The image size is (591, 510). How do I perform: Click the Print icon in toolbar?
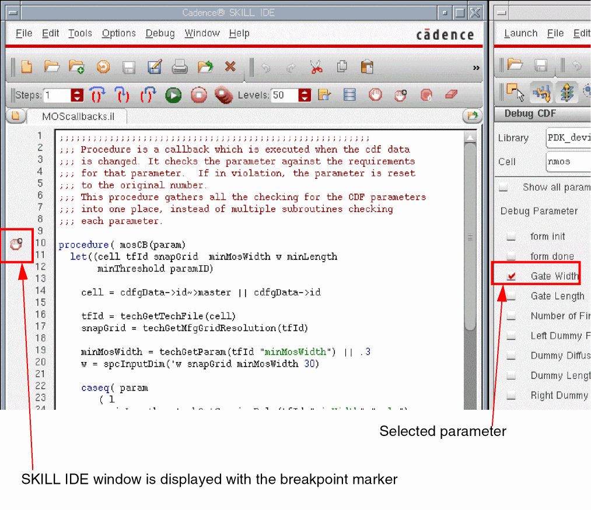(x=179, y=67)
